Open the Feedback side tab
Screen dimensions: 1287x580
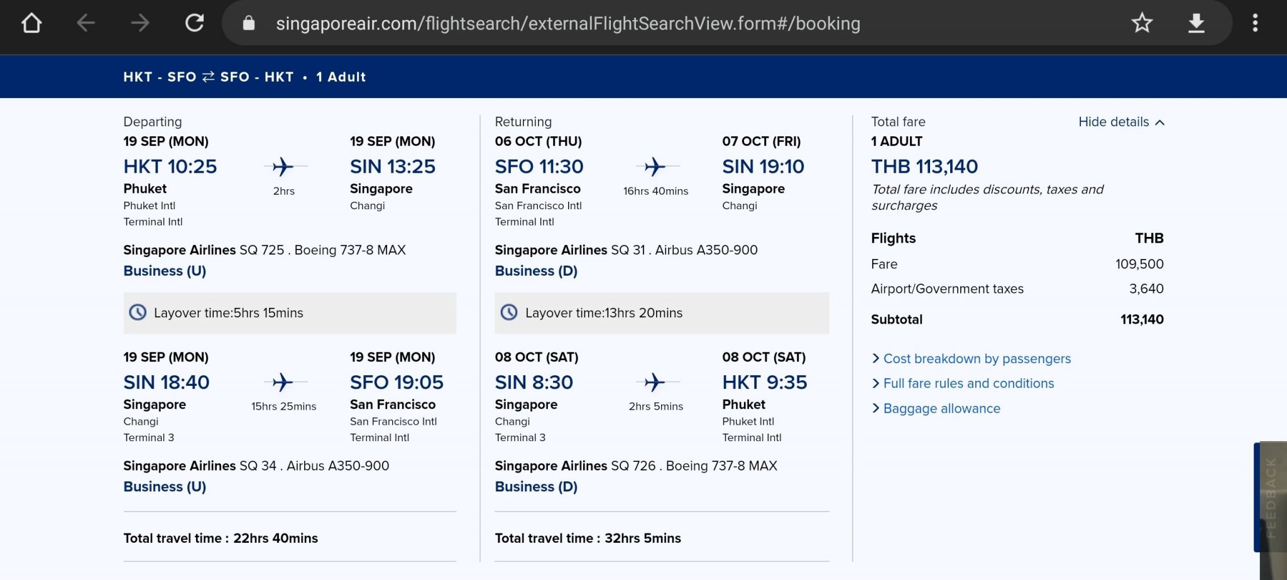(x=1269, y=496)
